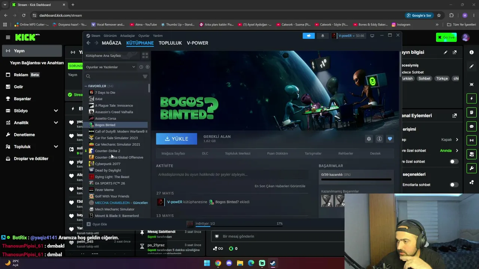Click Steam announcements megaphone icon
Image resolution: width=479 pixels, height=269 pixels.
(x=309, y=36)
